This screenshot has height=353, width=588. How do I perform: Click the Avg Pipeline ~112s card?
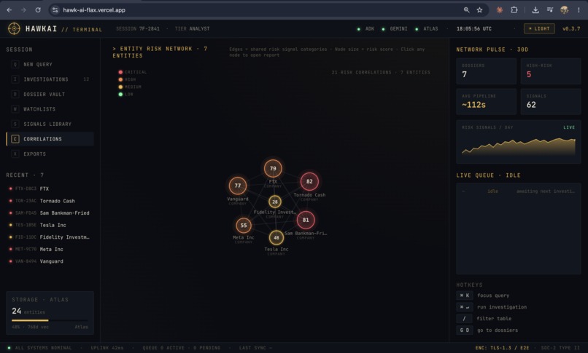[x=486, y=101]
